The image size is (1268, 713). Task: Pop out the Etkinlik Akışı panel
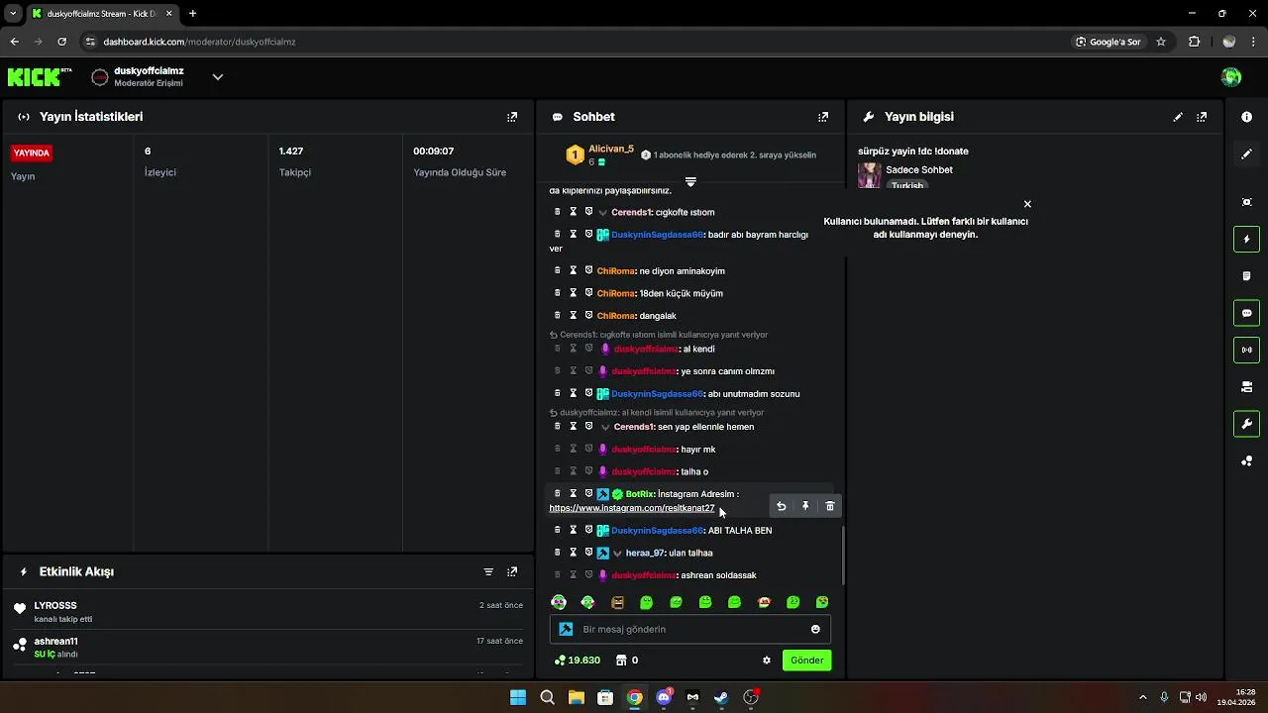click(x=512, y=571)
